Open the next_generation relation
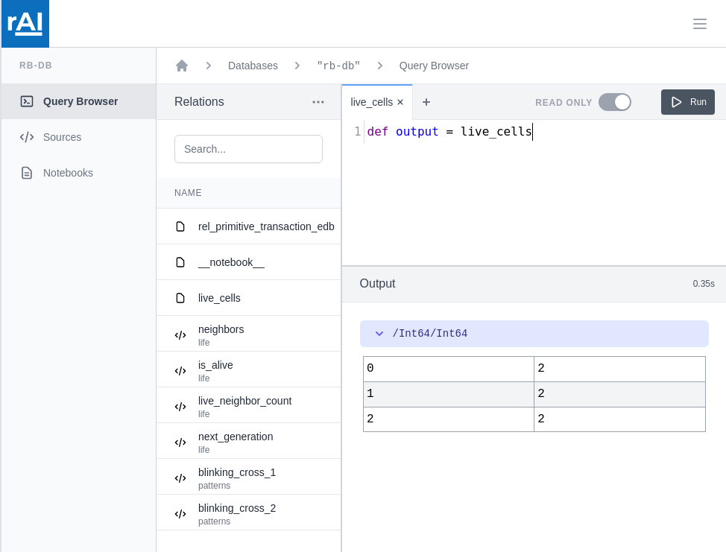This screenshot has width=726, height=552. tap(236, 437)
